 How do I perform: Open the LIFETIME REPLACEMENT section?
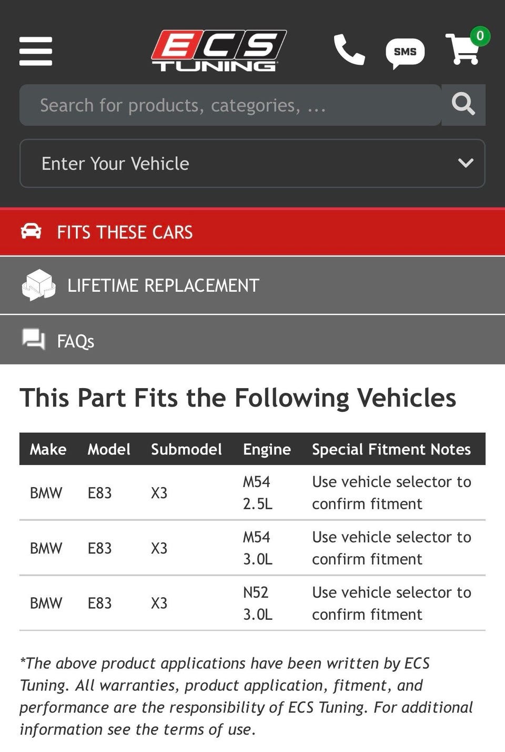click(252, 285)
